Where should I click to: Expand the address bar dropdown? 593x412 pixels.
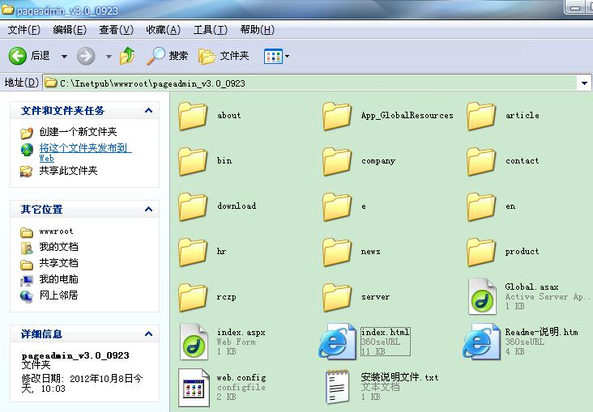pos(584,83)
